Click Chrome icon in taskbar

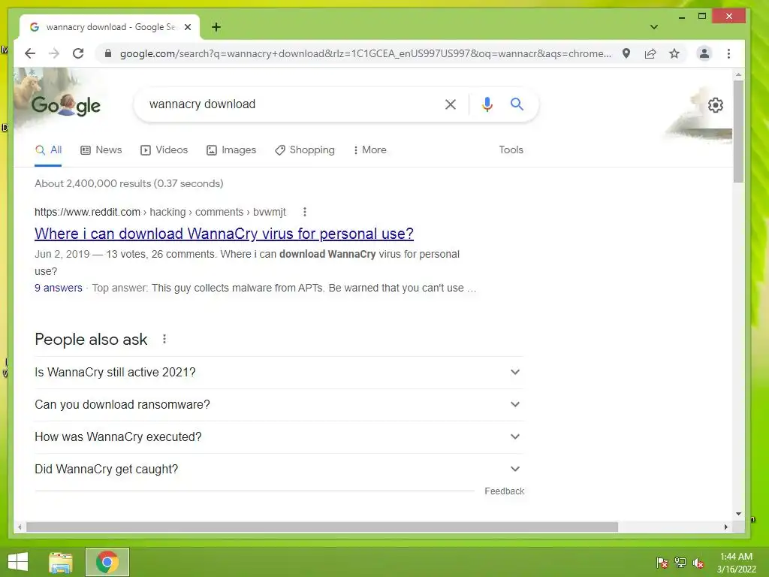tap(107, 562)
